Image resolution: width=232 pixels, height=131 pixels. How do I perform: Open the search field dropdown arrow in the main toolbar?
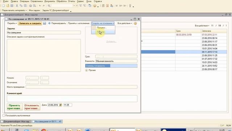(x=74, y=6)
